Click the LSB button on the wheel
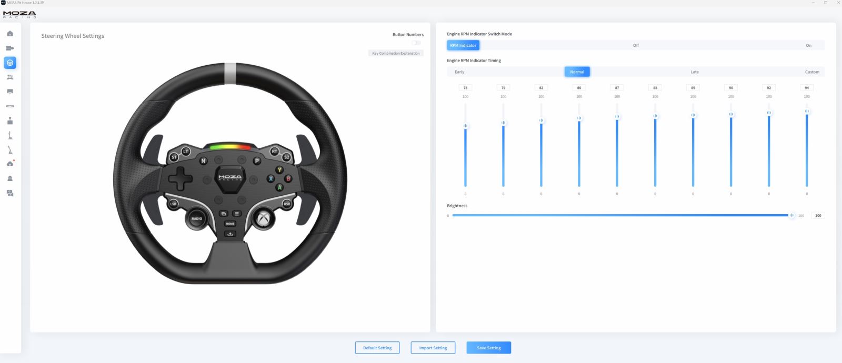 [x=173, y=204]
